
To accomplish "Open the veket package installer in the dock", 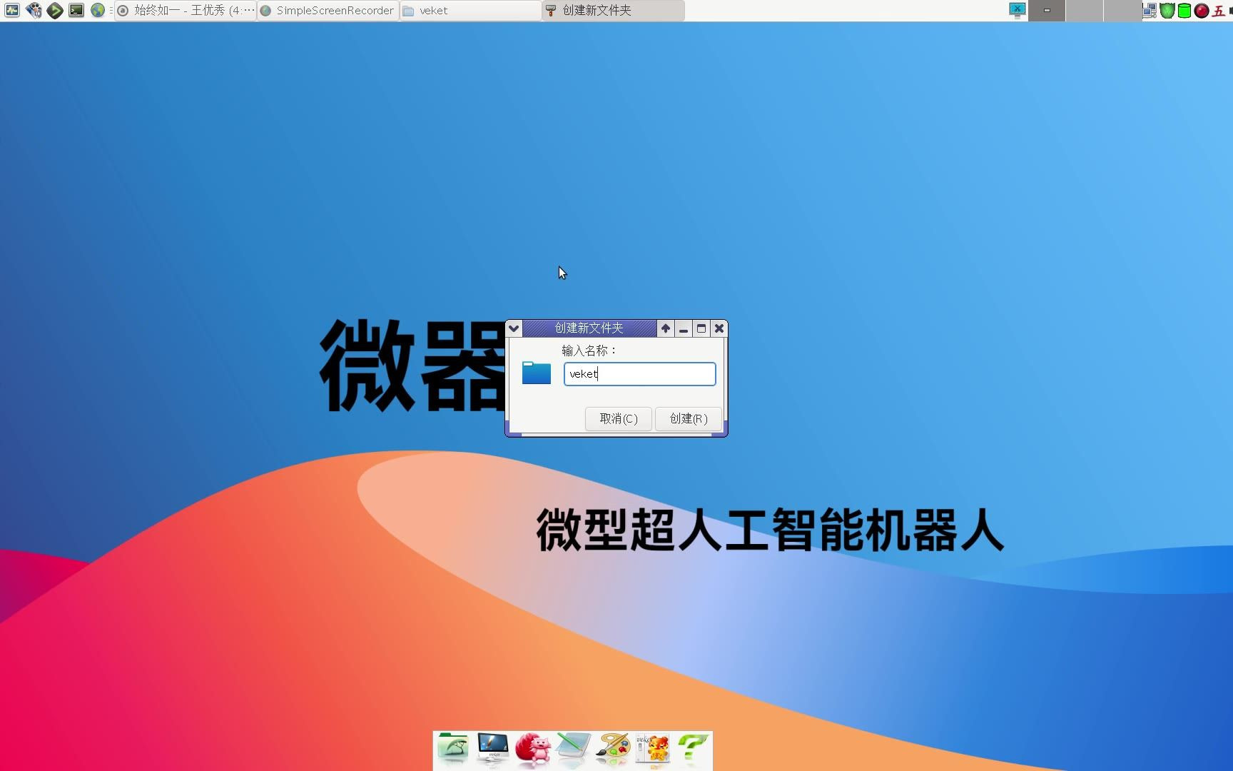I will (651, 750).
